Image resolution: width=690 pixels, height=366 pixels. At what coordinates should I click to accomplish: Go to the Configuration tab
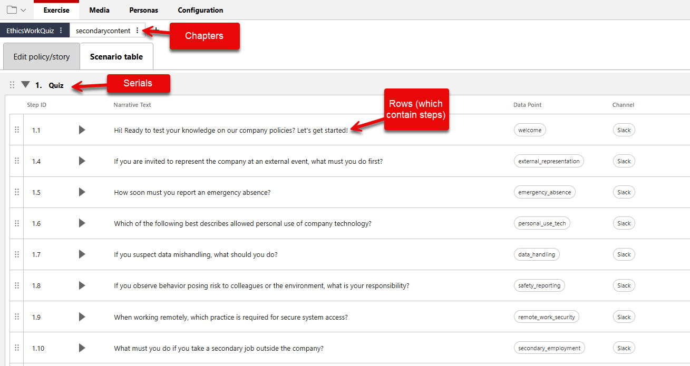point(200,10)
